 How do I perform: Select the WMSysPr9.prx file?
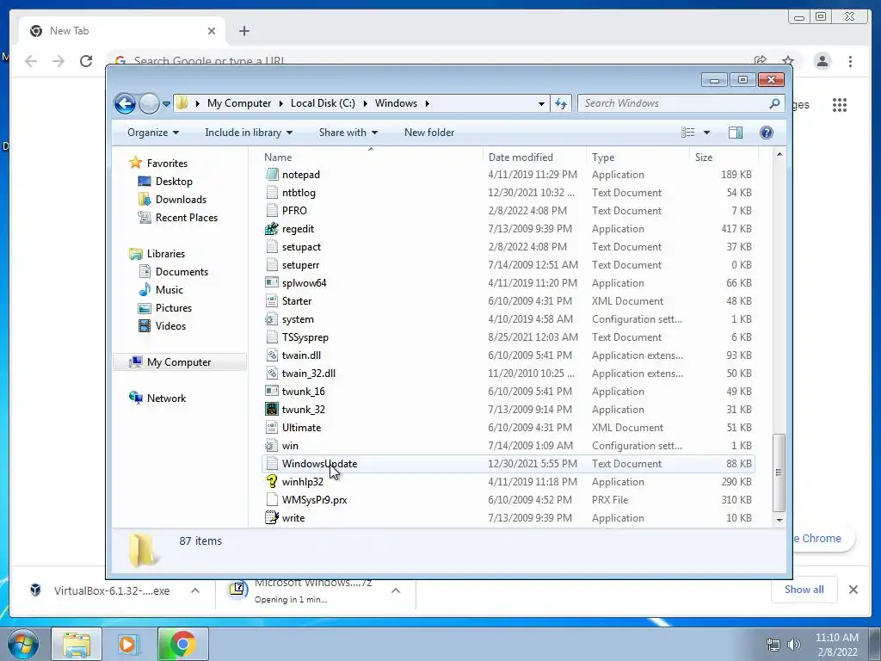tap(314, 500)
